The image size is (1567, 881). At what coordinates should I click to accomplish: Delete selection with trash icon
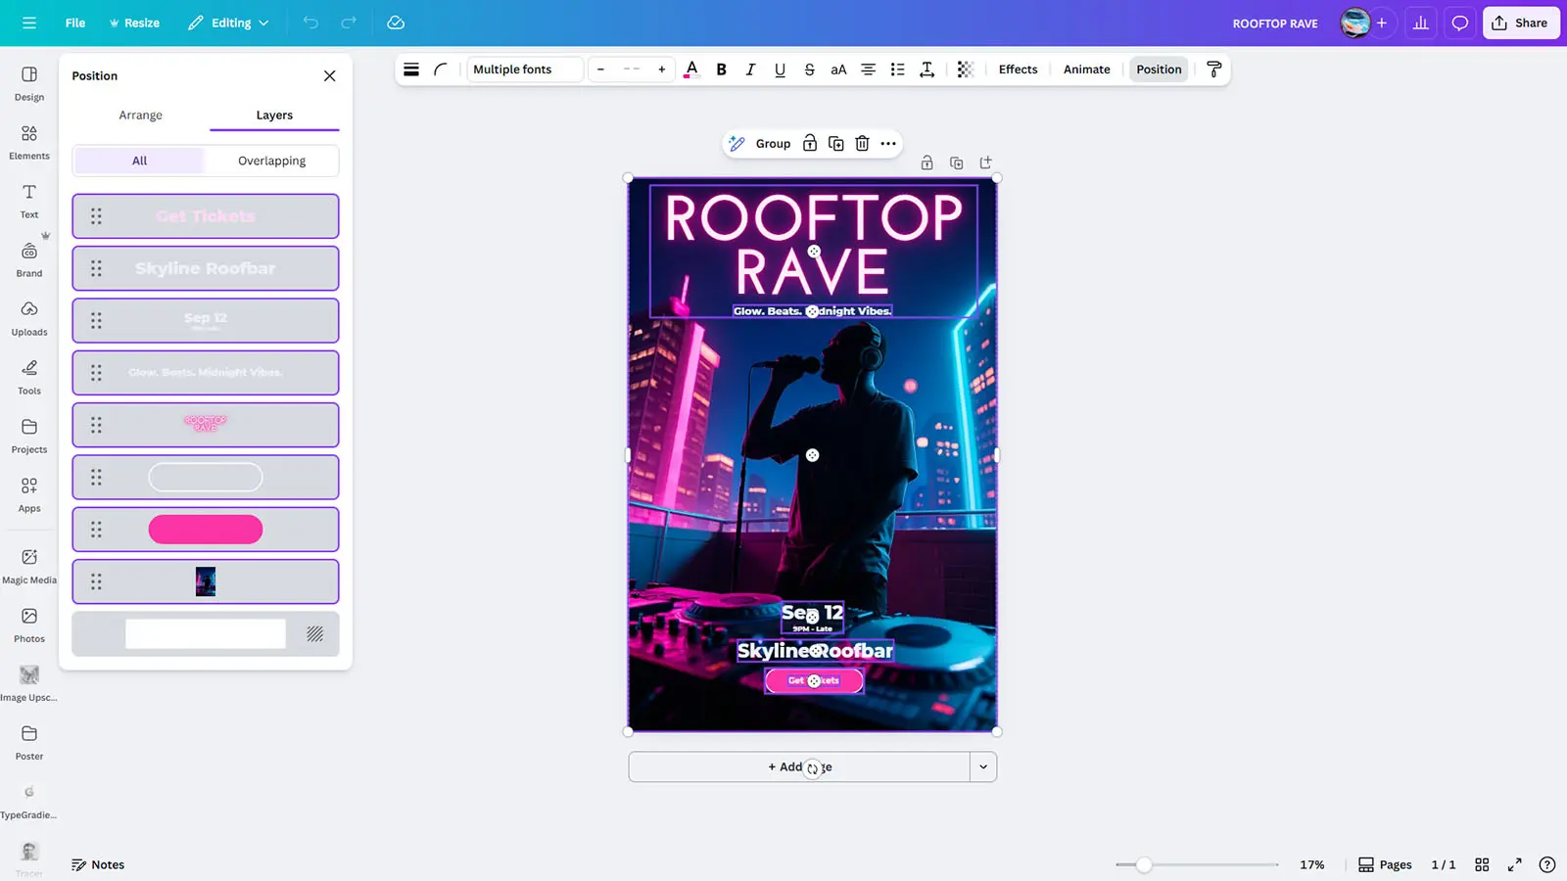[x=862, y=144]
